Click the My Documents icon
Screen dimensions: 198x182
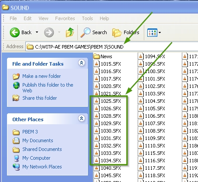pyautogui.click(x=16, y=141)
